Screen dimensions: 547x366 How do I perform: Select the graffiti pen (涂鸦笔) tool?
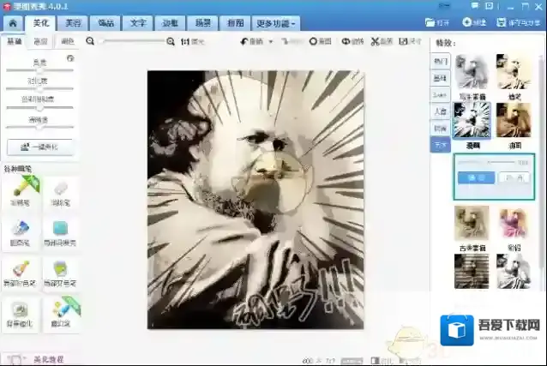21,193
